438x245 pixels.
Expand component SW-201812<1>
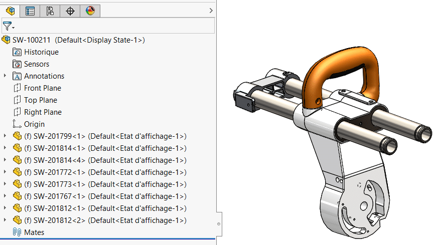point(5,207)
